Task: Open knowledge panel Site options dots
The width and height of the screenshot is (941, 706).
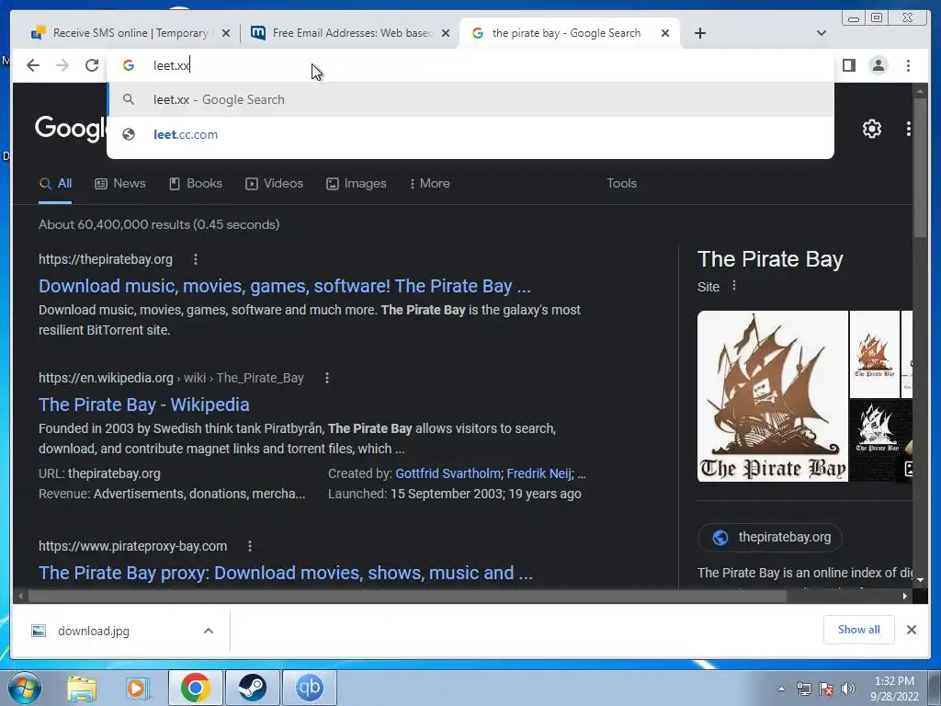Action: tap(733, 287)
